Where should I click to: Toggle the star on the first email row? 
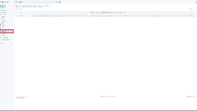pos(18,16)
